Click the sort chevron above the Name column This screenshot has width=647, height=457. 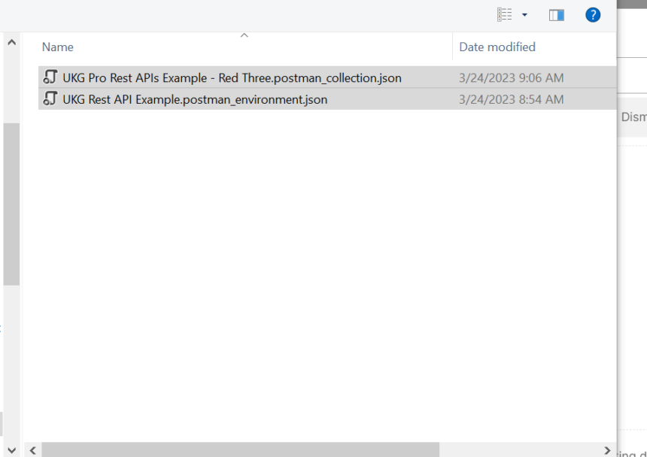pyautogui.click(x=244, y=35)
